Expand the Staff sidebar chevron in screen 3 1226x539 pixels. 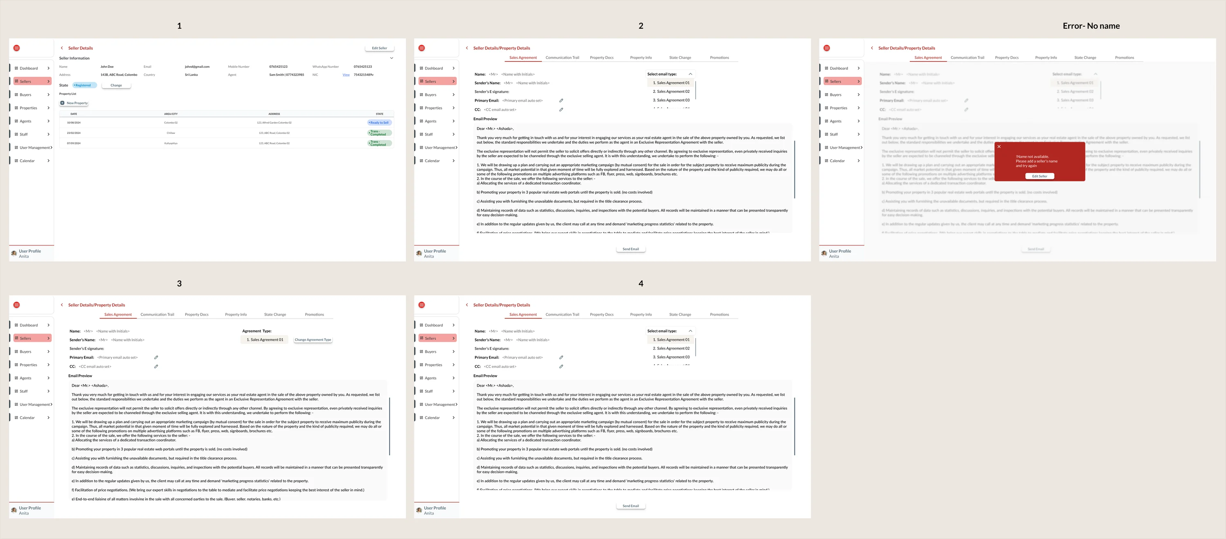(49, 391)
